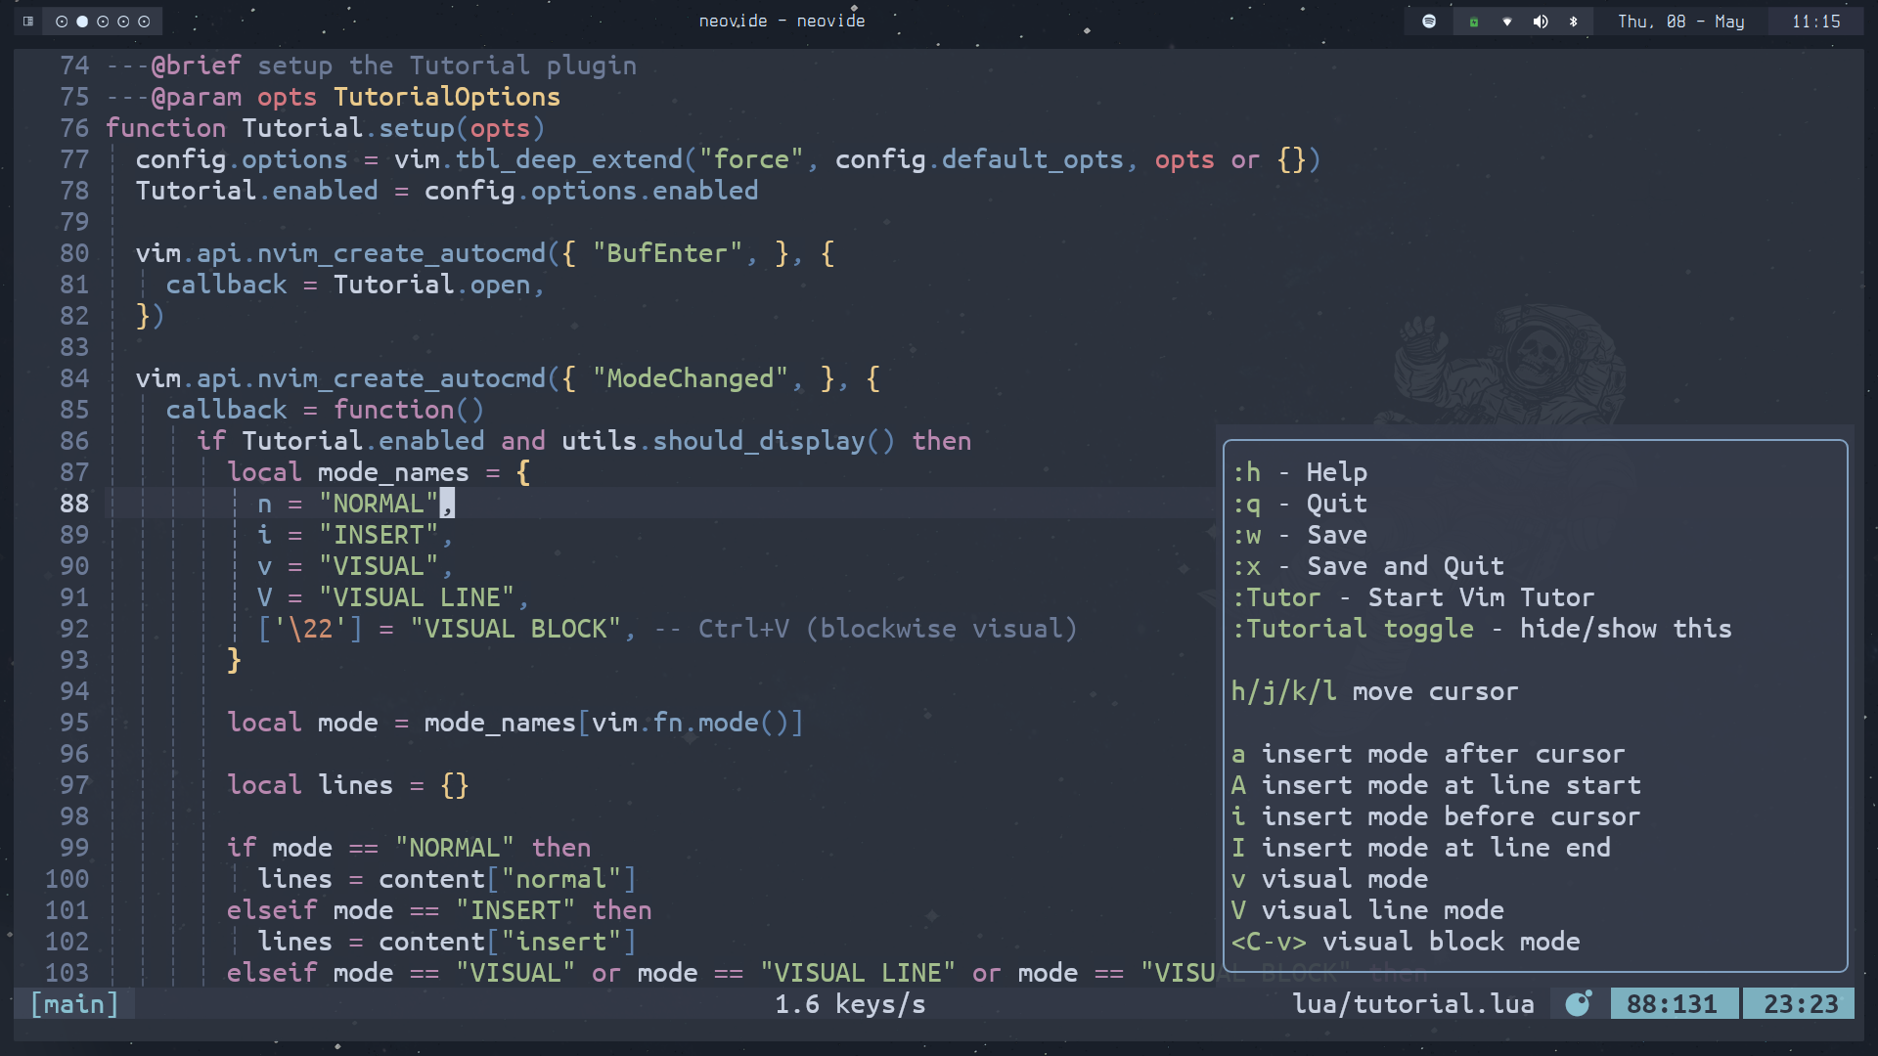Viewport: 1878px width, 1056px height.
Task: Click the ':Tutor - Start Vim Tutor' entry
Action: coord(1412,597)
